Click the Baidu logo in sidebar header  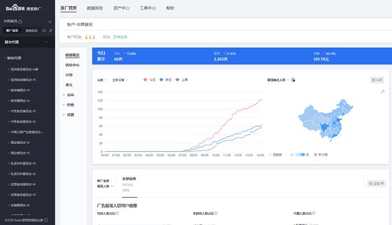pos(24,8)
